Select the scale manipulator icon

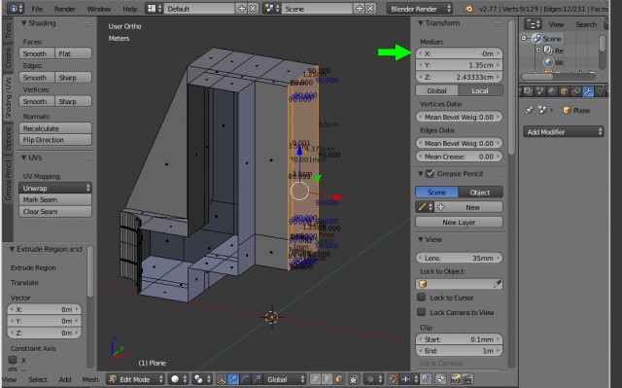(257, 379)
